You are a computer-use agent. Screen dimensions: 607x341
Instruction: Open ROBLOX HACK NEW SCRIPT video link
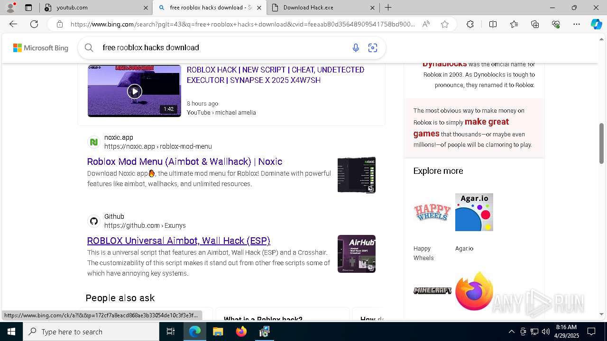276,75
